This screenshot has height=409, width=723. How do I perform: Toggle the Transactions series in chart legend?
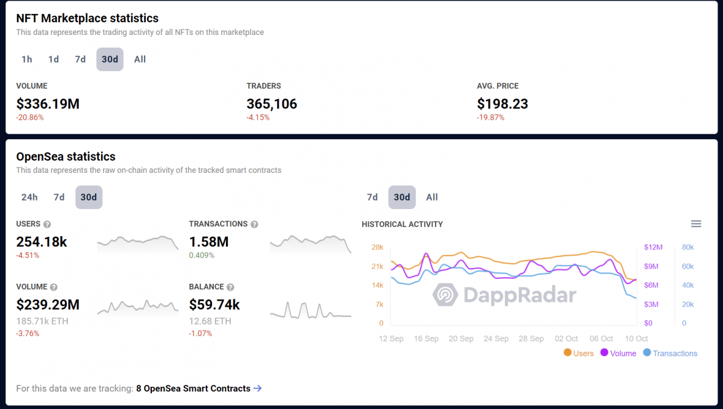(670, 353)
